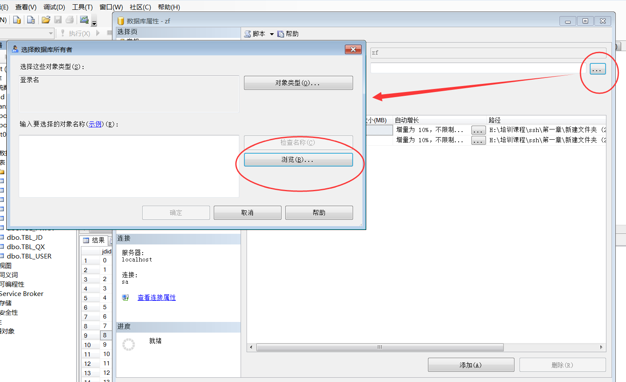This screenshot has width=626, height=382.
Task: Click the 确定 button in owner dialog
Action: (x=176, y=213)
